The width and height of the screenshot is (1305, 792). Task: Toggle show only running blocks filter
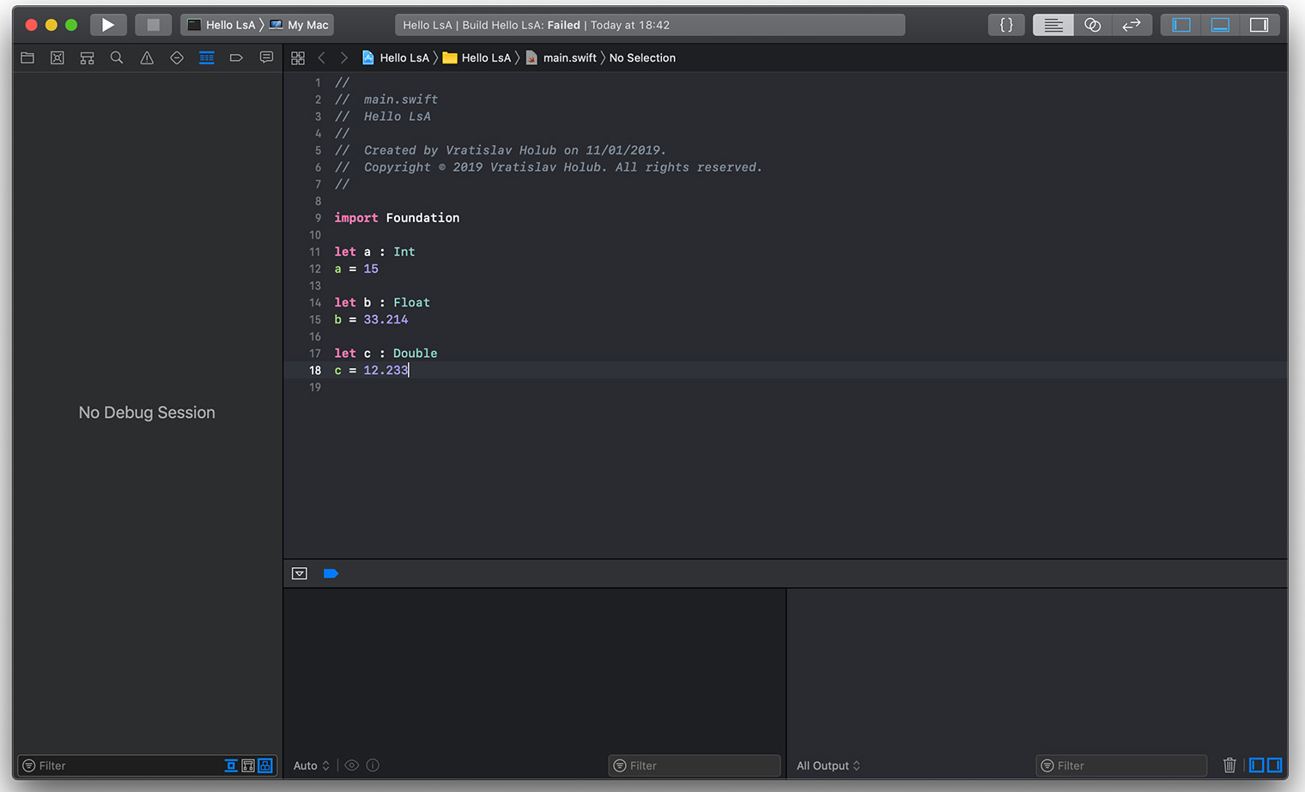pyautogui.click(x=265, y=765)
